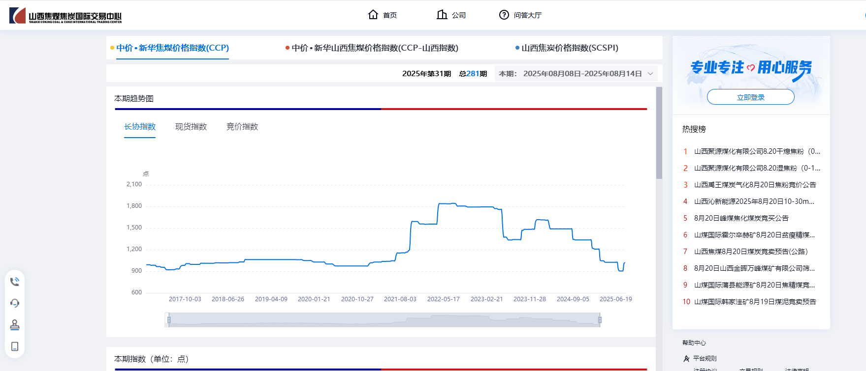The width and height of the screenshot is (866, 371).
Task: Open 8月20日山西金晖万峰煤矿 item
Action: click(x=754, y=268)
